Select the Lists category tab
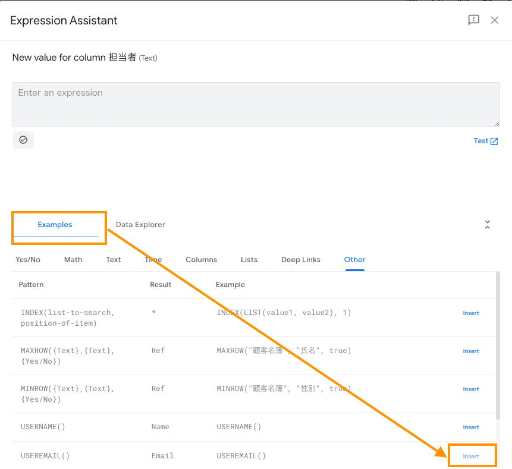The image size is (512, 469). [249, 260]
